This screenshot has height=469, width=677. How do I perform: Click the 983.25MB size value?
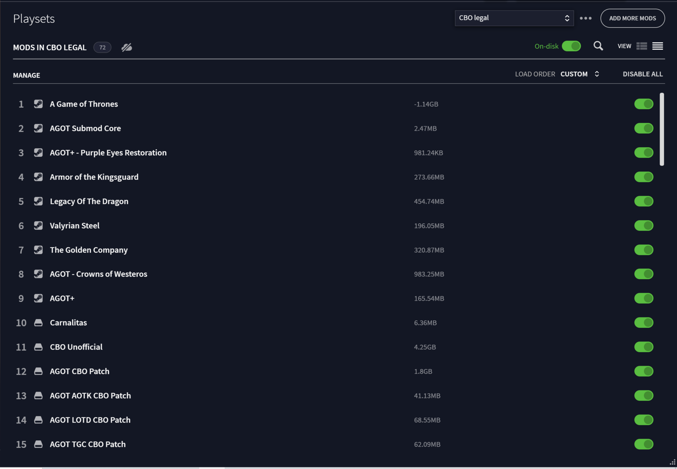click(429, 274)
